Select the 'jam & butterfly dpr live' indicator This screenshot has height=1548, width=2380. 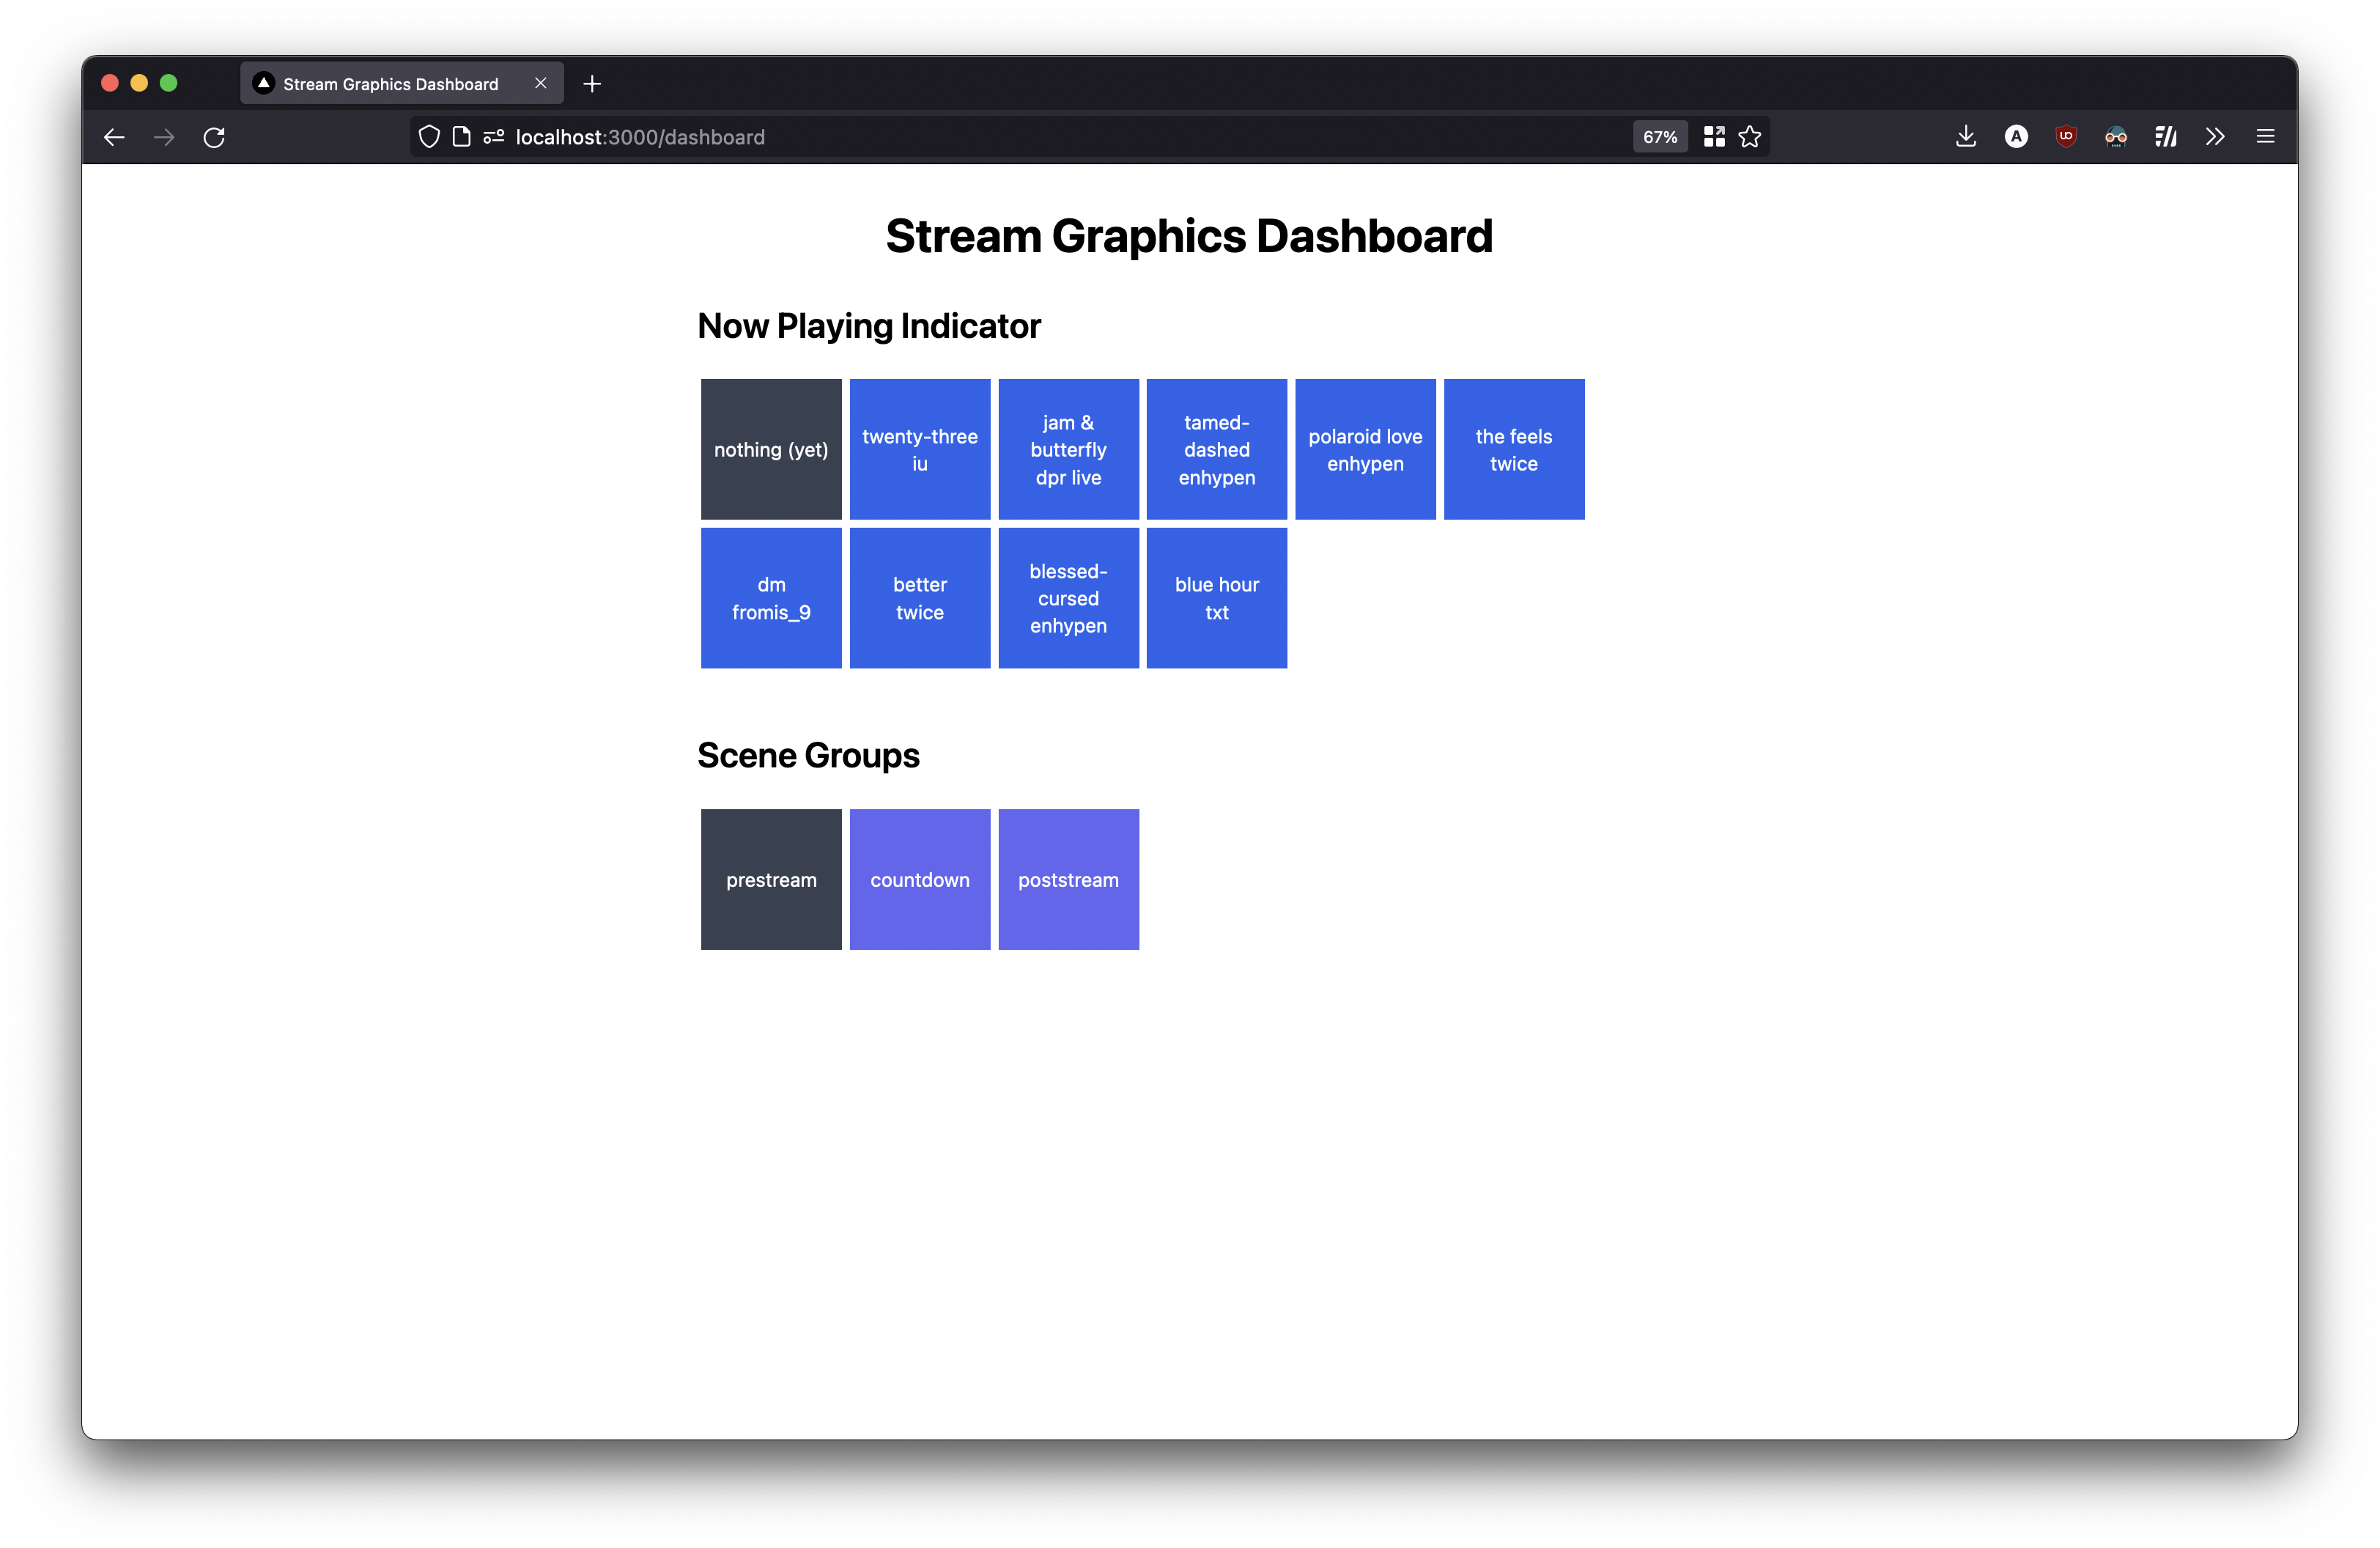point(1067,448)
